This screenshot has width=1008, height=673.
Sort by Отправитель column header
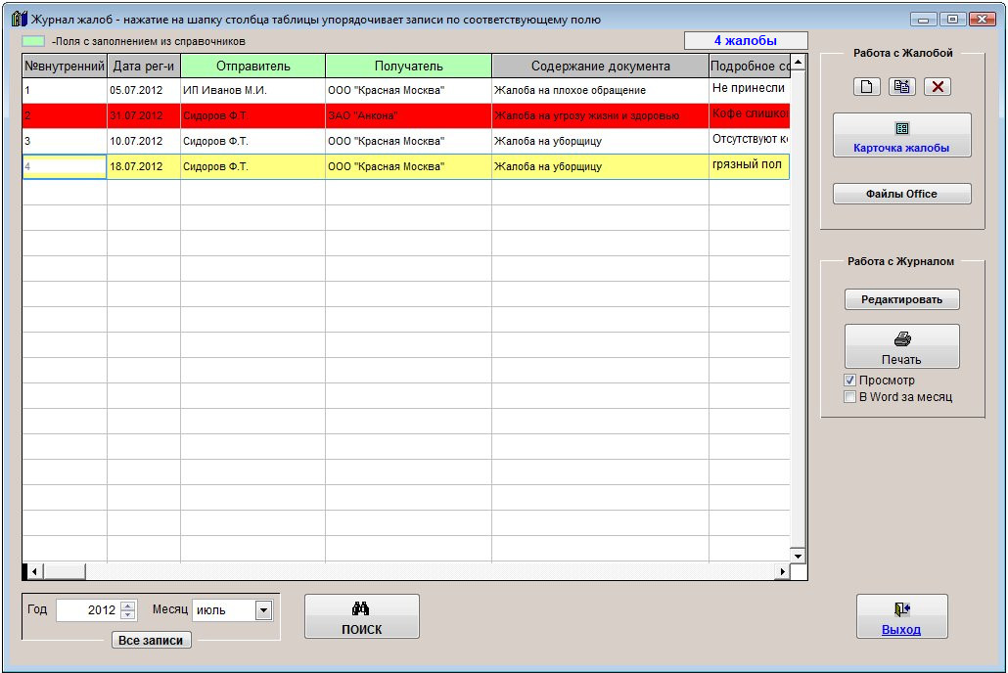point(252,67)
